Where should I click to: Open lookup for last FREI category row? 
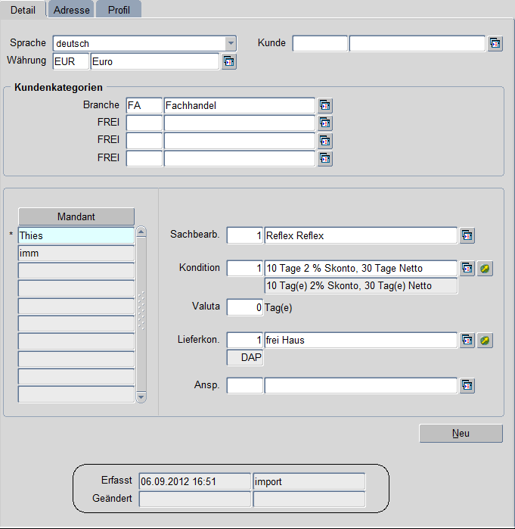pyautogui.click(x=325, y=159)
